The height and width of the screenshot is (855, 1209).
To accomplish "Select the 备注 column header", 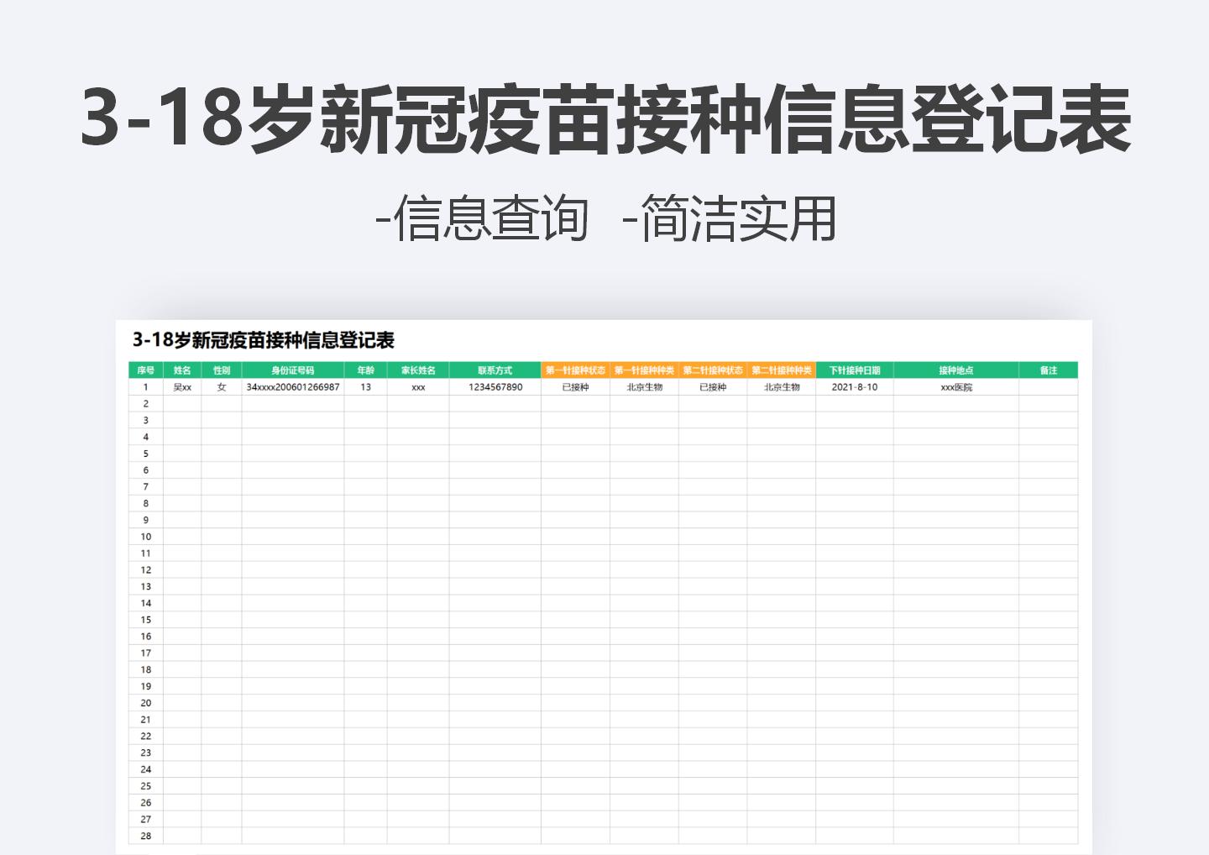I will coord(1049,370).
